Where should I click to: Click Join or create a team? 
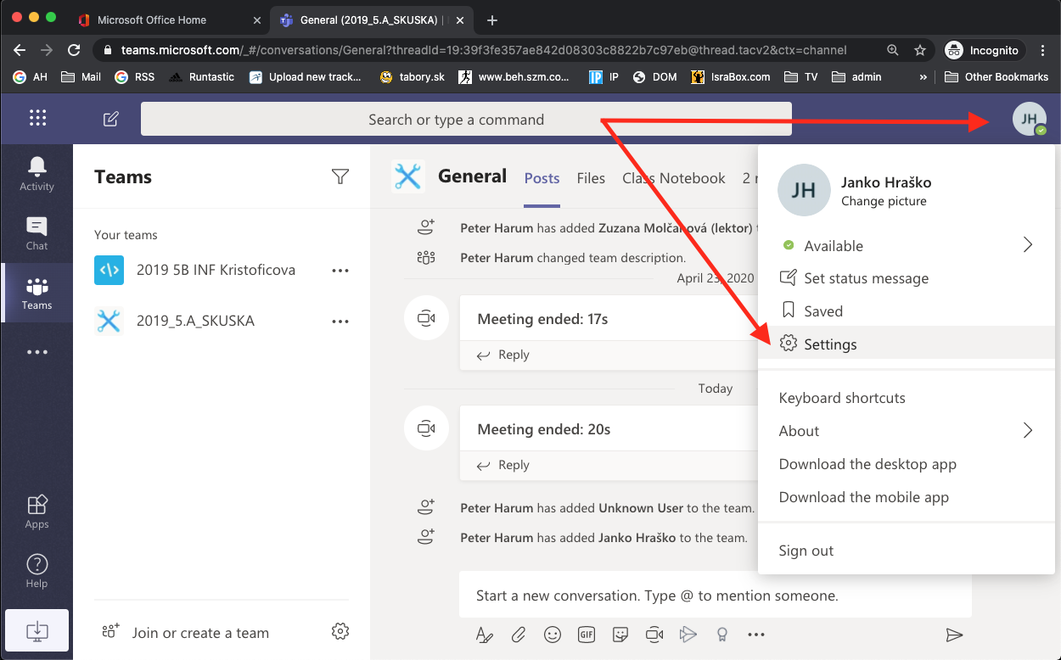[x=200, y=633]
